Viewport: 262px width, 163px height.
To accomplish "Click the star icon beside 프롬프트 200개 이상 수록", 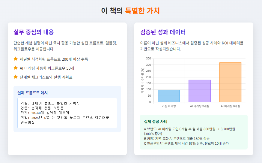I will point(16,59).
